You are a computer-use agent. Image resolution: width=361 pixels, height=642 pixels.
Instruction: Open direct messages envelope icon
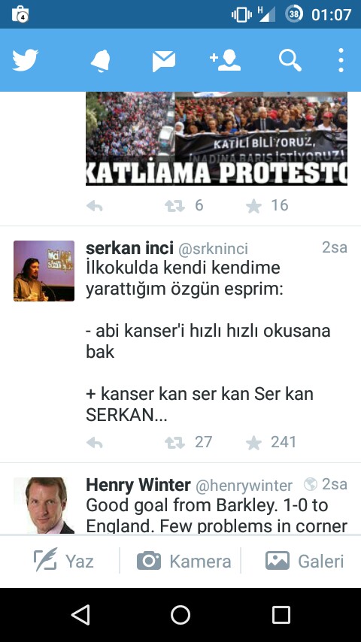164,62
